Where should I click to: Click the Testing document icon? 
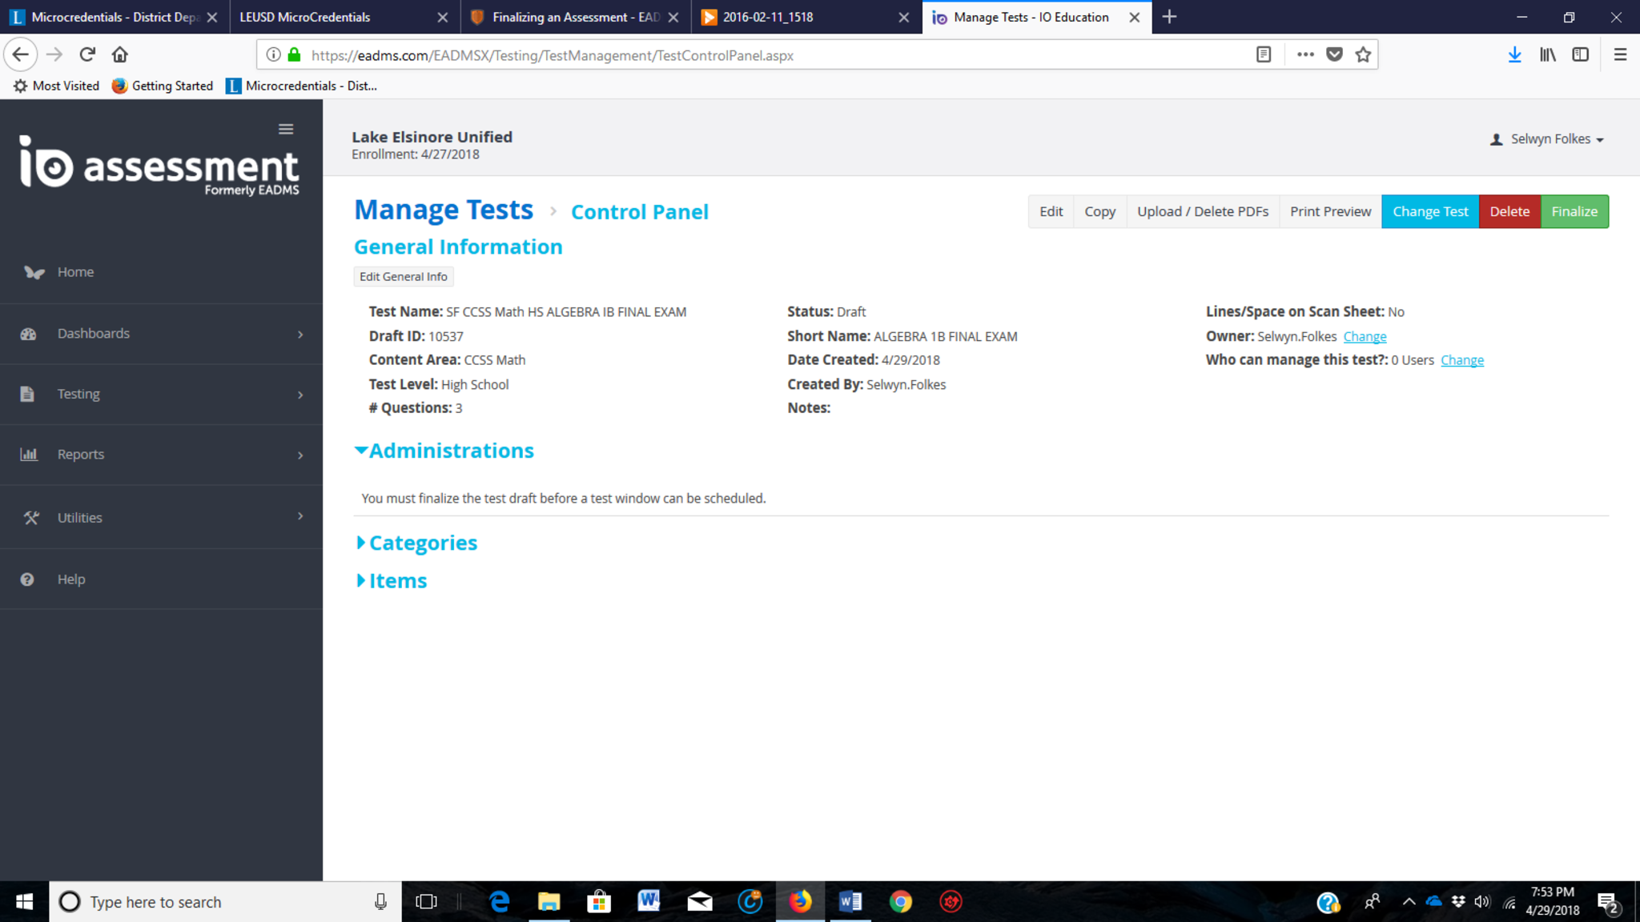27,394
